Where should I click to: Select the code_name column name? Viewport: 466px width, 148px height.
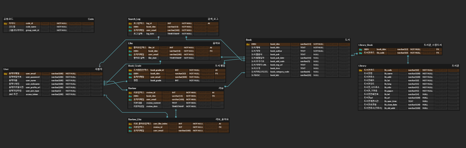31,27
